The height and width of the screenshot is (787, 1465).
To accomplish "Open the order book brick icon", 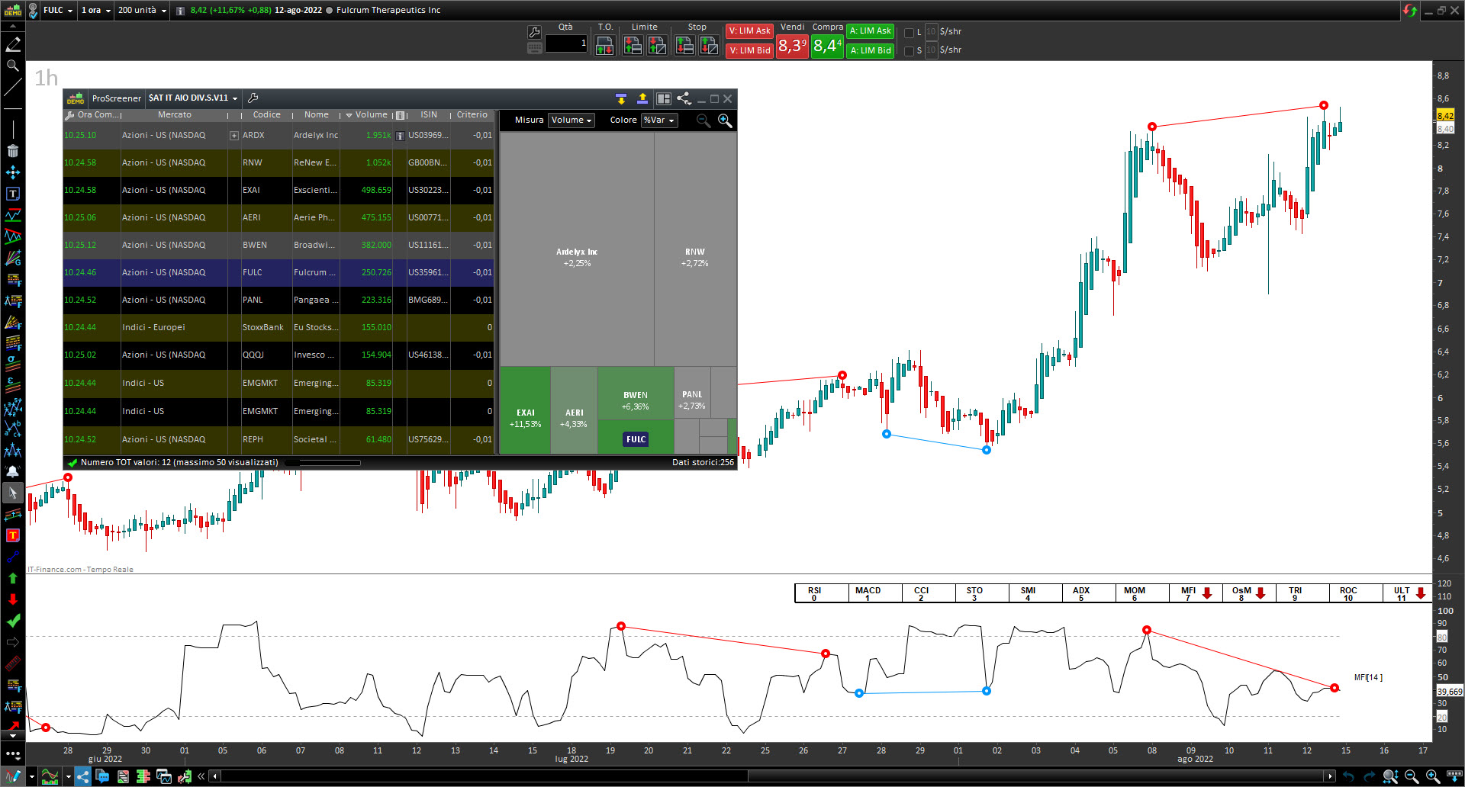I will pos(143,776).
